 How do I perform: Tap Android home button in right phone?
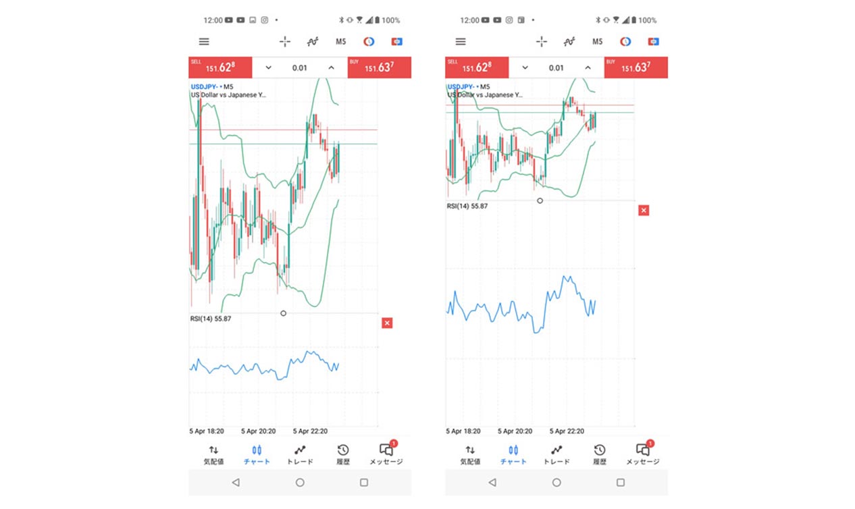pos(556,483)
